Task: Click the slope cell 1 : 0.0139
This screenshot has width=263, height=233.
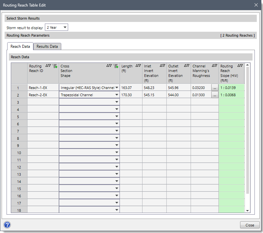Action: pos(232,88)
